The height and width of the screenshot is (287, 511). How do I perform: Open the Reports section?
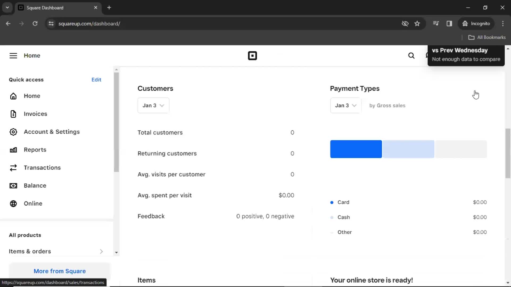(x=35, y=150)
